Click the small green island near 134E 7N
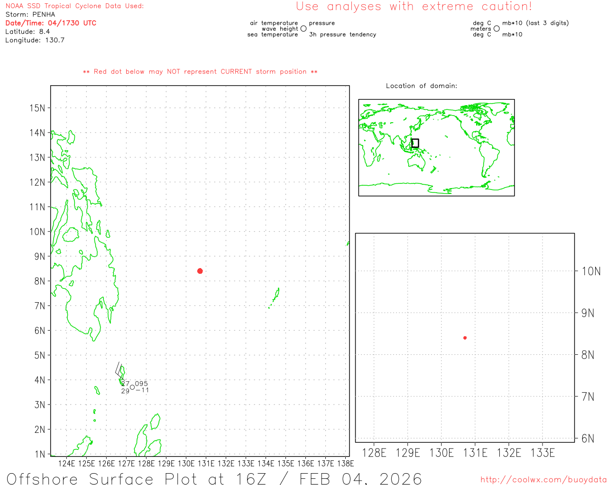This screenshot has width=607, height=485. 276,295
